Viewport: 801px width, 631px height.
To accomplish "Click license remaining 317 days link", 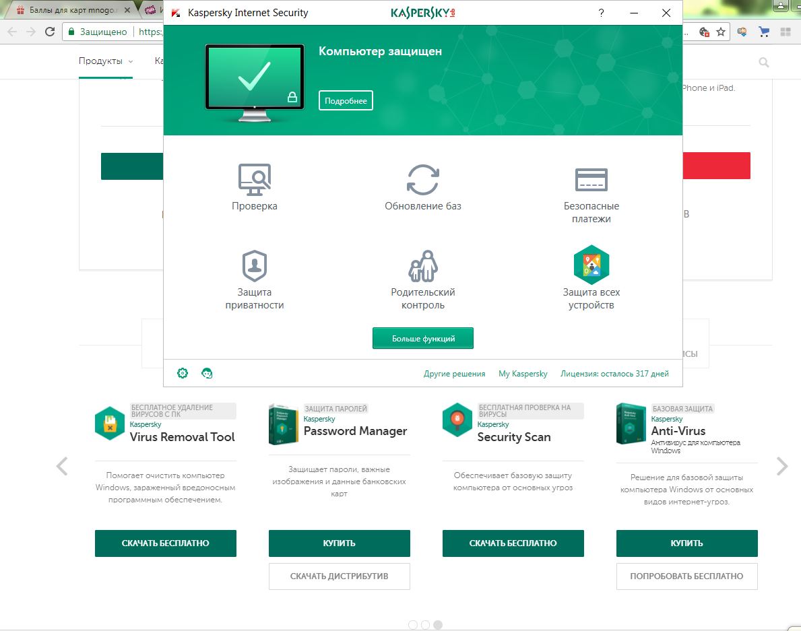I will click(x=614, y=374).
